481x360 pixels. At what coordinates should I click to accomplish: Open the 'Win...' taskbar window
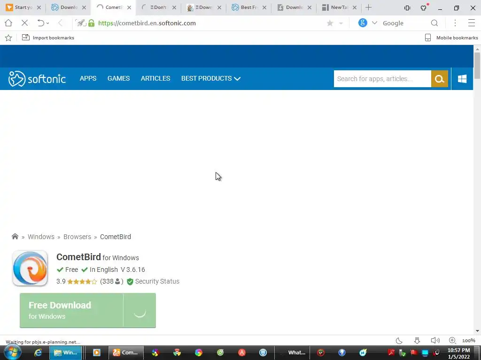pyautogui.click(x=66, y=352)
